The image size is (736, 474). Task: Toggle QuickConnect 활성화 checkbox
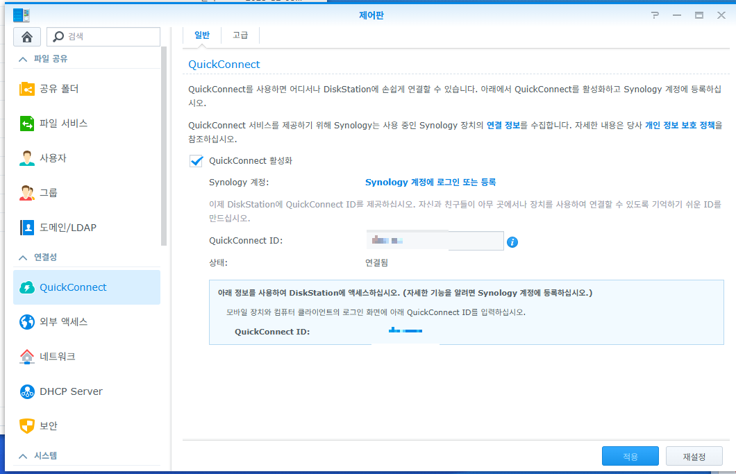coord(196,161)
